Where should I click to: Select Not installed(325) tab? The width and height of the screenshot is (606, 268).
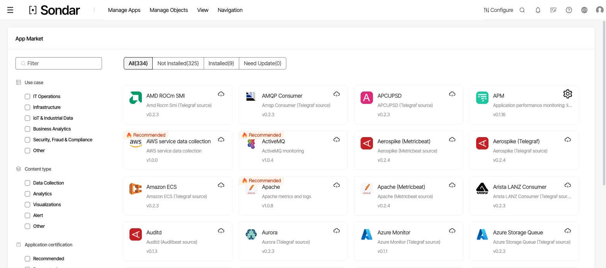point(178,63)
